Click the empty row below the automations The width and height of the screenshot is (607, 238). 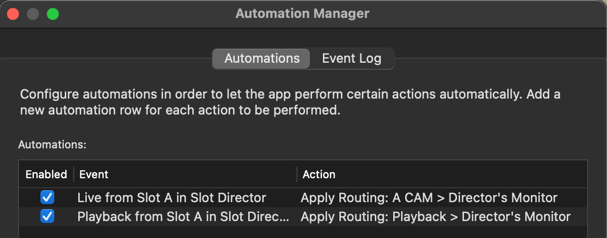(303, 232)
